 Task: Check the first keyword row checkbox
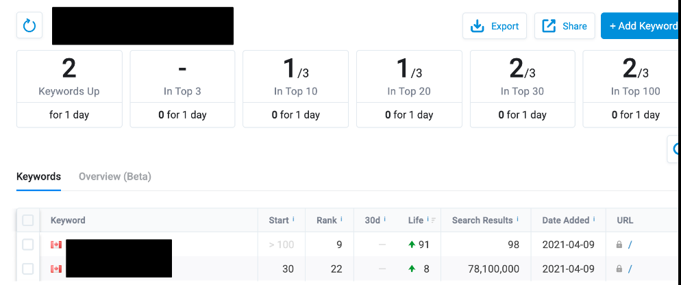(x=28, y=245)
